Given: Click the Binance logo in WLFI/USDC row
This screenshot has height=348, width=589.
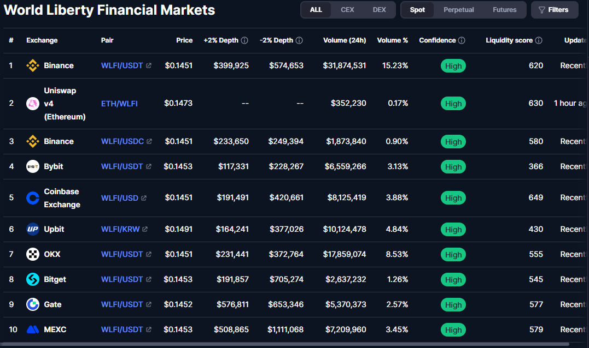Looking at the screenshot, I should click(x=33, y=141).
